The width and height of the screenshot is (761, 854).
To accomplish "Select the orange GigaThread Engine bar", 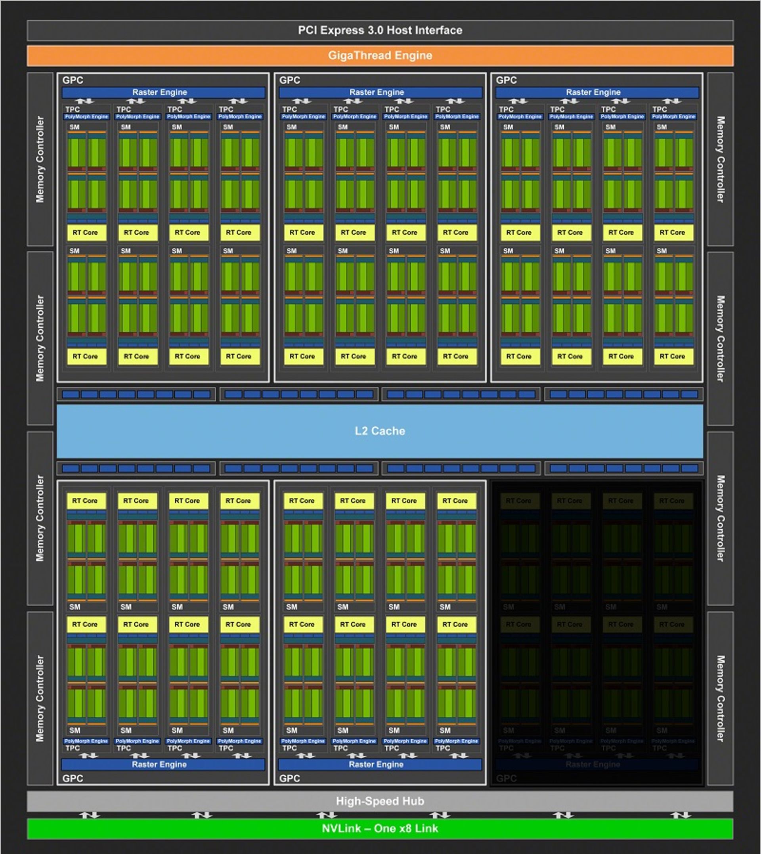I will [380, 55].
